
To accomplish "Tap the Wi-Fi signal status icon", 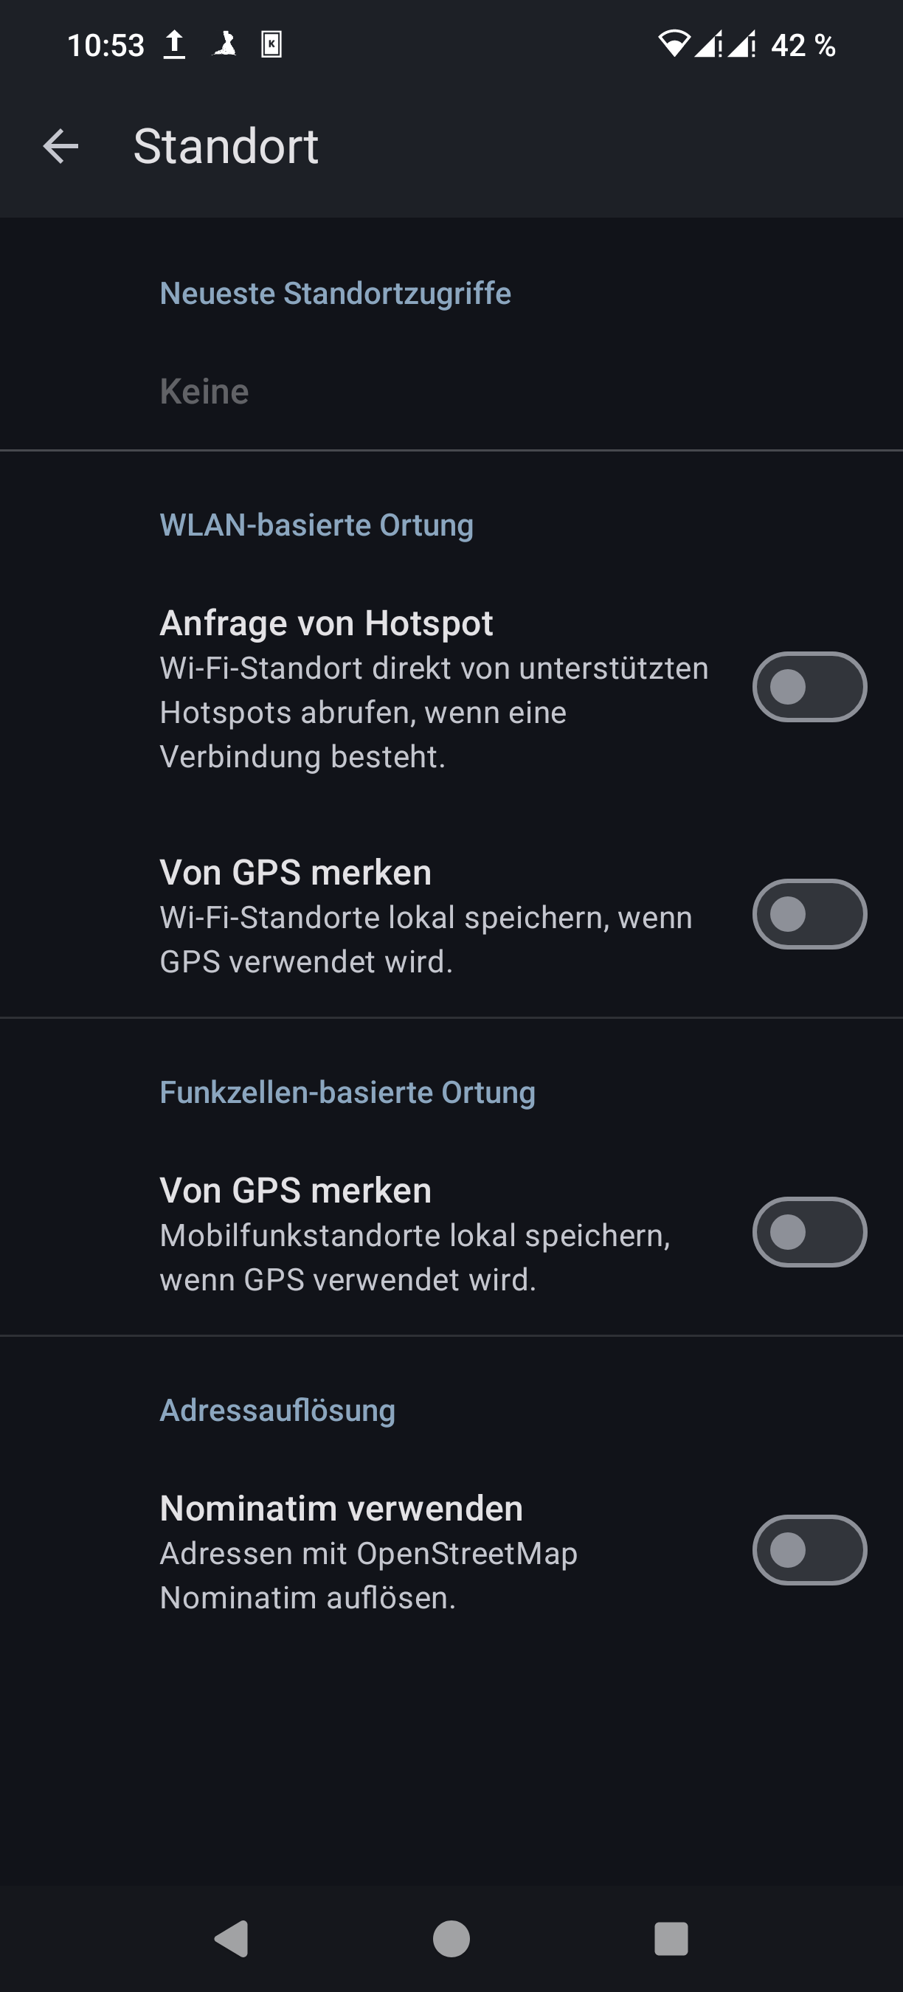I will pos(674,44).
